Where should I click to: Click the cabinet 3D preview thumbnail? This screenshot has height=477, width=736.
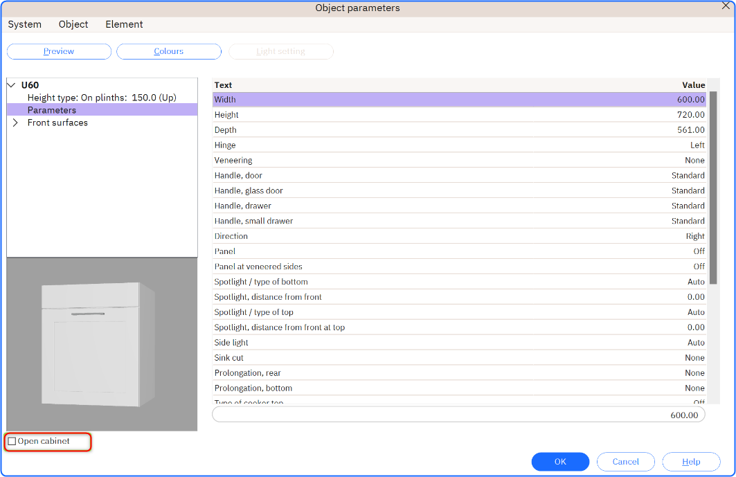tap(102, 343)
